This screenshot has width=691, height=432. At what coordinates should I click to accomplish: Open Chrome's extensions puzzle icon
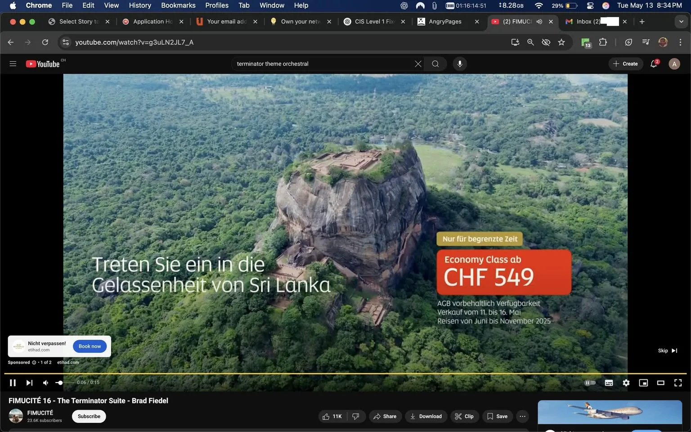[x=603, y=42]
